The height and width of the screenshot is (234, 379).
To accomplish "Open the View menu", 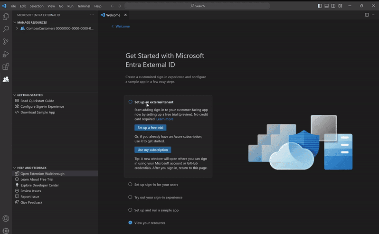I will (x=51, y=6).
